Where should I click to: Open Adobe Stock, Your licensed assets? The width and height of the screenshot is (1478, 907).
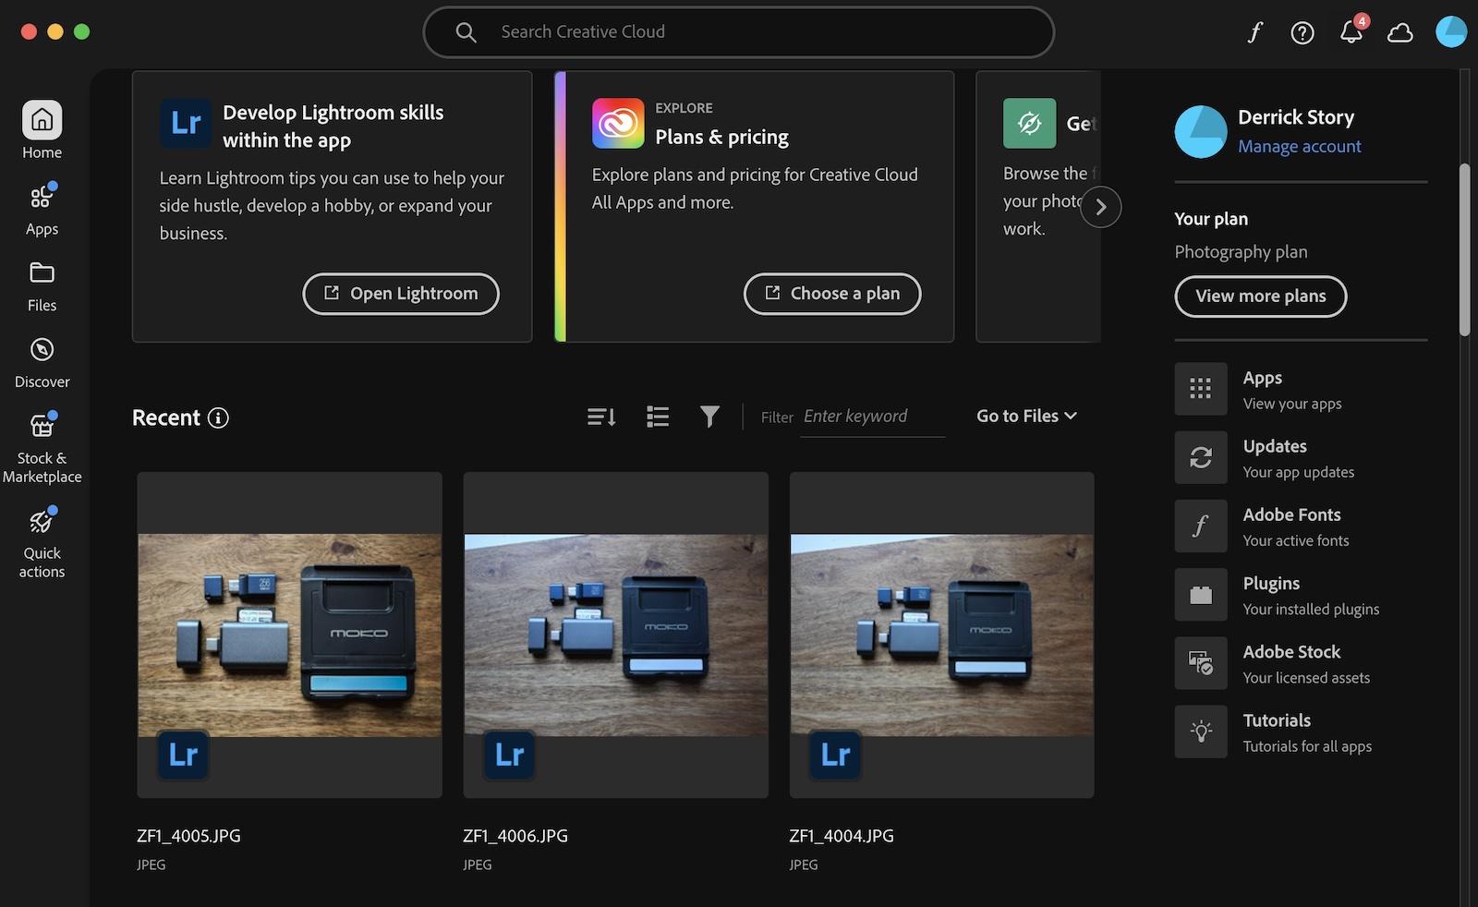[x=1301, y=663]
